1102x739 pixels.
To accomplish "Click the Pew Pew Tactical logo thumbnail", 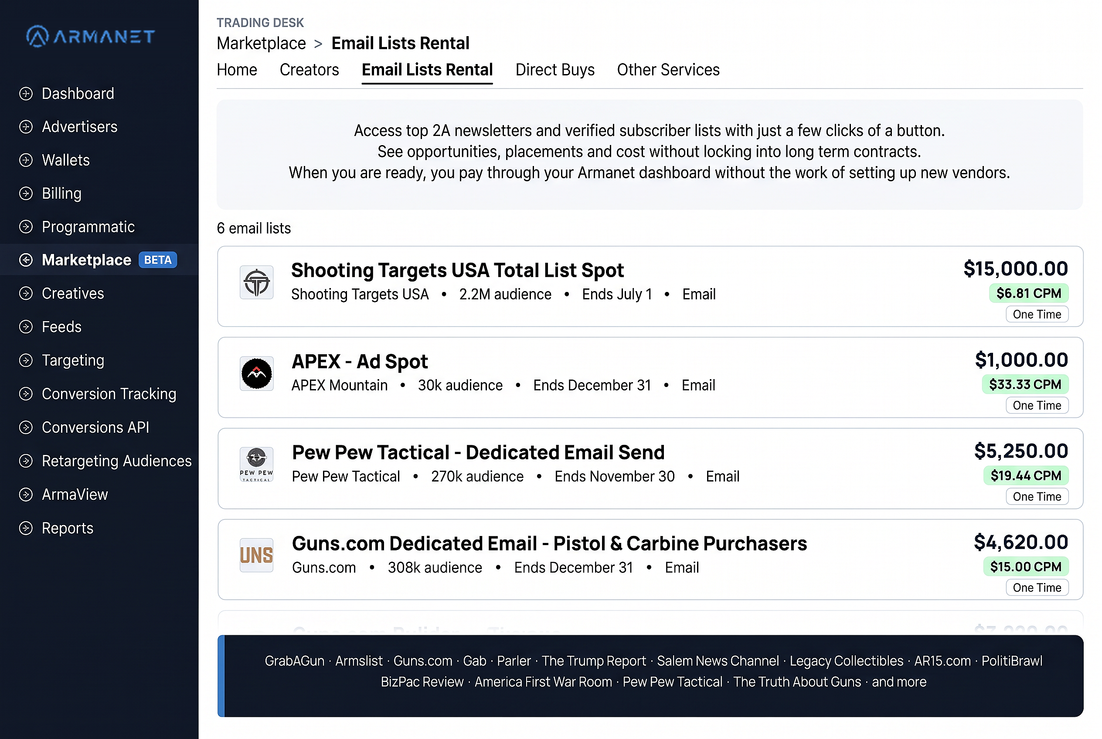I will (x=256, y=464).
